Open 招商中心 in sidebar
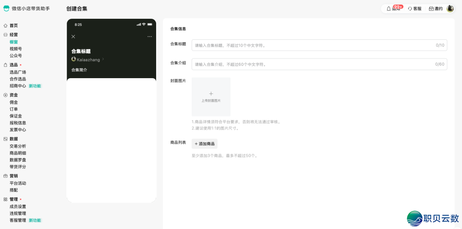This screenshot has height=229, width=462. tap(18, 86)
